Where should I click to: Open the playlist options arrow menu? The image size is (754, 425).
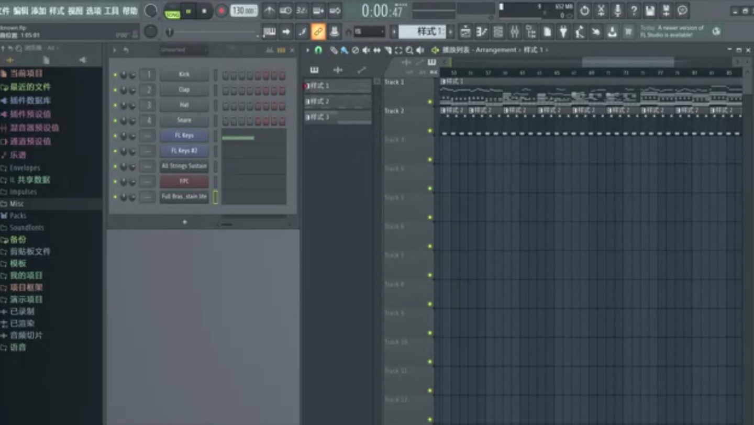[308, 50]
